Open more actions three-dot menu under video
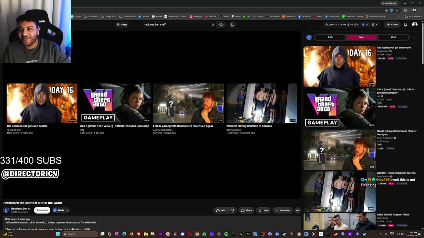This screenshot has height=238, width=424. click(297, 210)
